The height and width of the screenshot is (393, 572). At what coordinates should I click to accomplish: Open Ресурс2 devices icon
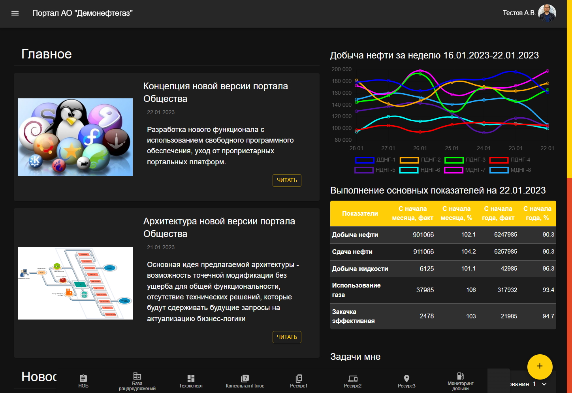(353, 378)
